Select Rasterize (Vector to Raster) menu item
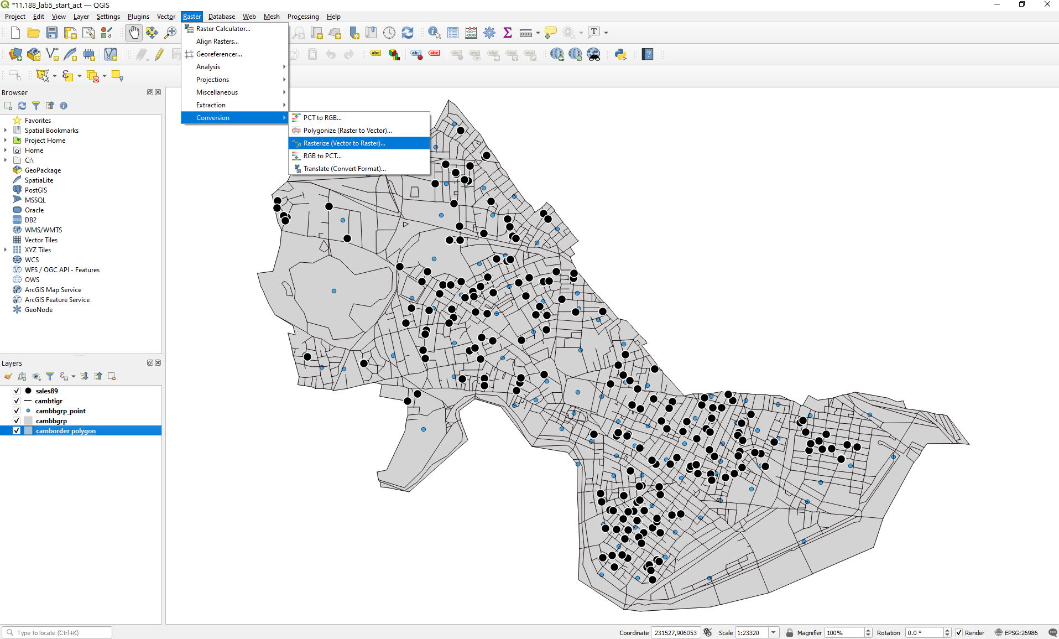The width and height of the screenshot is (1059, 639). 344,143
